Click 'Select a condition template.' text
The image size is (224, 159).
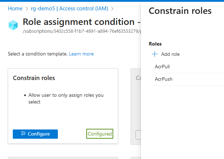click(x=38, y=54)
